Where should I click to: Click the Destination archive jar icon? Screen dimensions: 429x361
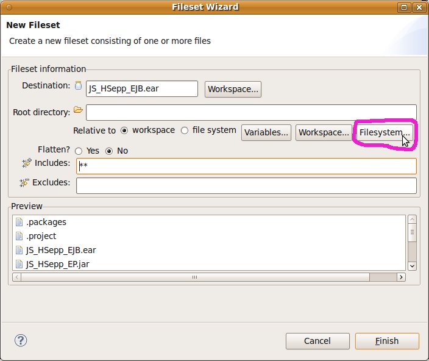point(78,86)
